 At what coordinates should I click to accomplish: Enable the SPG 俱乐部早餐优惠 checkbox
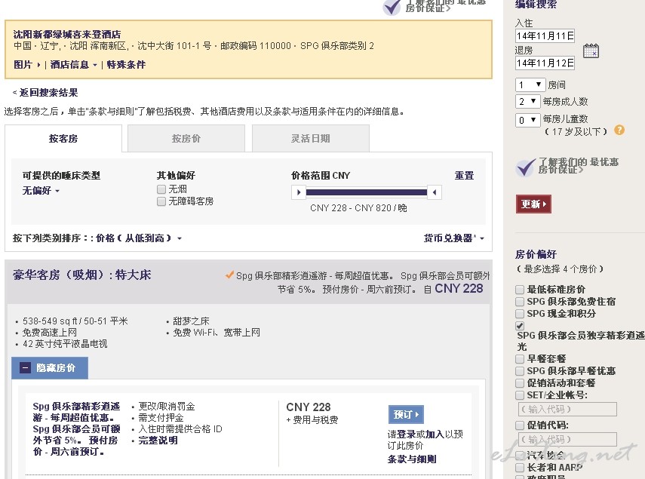(520, 371)
